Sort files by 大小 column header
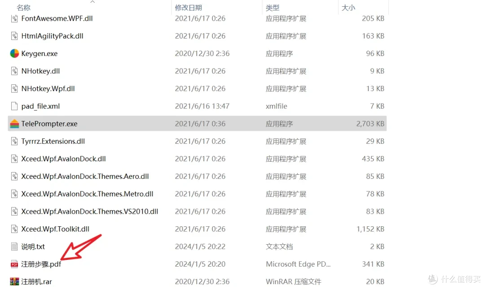The height and width of the screenshot is (289, 485). click(x=348, y=8)
